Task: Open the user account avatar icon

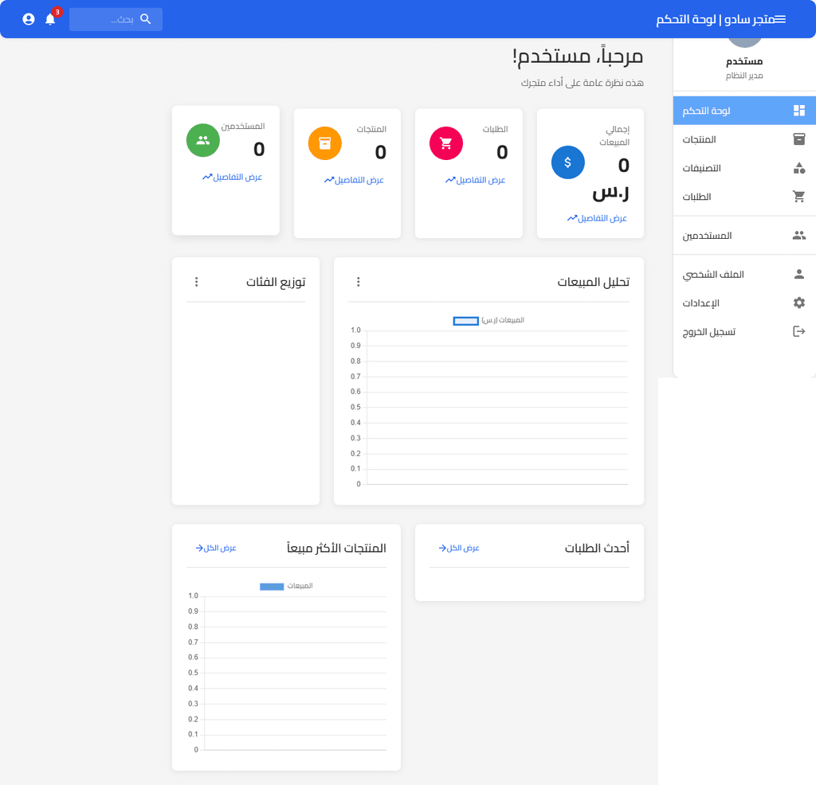Action: point(29,19)
